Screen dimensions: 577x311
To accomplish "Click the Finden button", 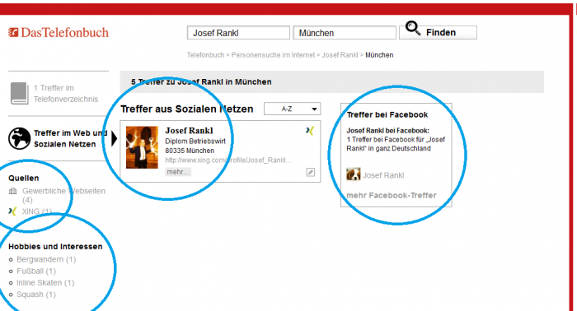I will click(439, 32).
